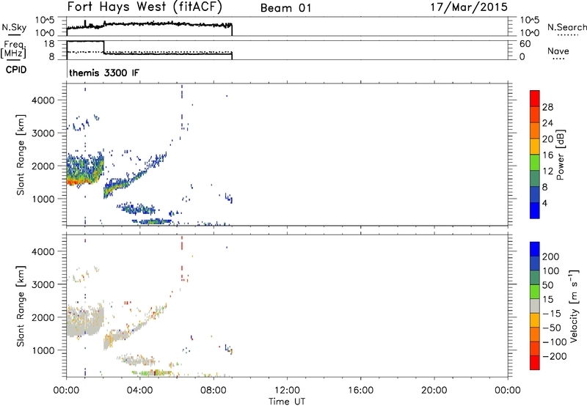The height and width of the screenshot is (406, 587).
Task: Select the 60 tick on Nave axis
Action: [525, 44]
